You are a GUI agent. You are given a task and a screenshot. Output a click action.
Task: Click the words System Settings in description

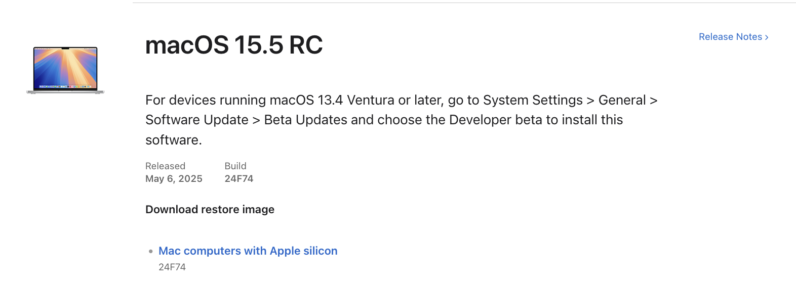533,100
